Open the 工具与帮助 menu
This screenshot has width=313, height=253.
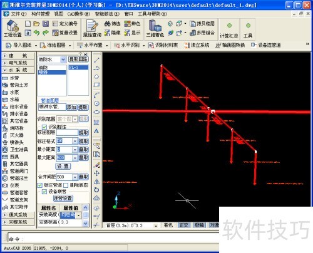coord(152,14)
